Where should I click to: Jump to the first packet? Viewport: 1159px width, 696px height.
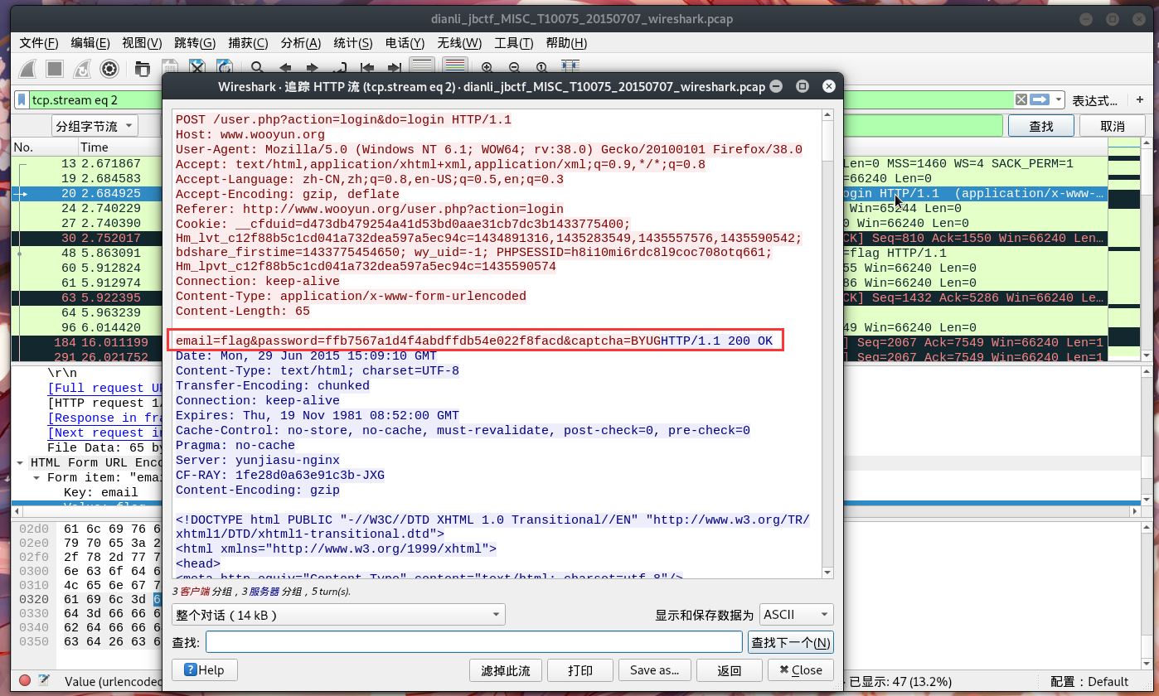pos(366,69)
